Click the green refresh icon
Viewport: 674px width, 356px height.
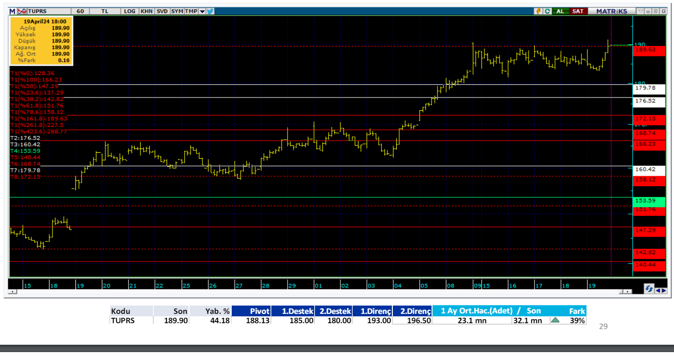548,11
